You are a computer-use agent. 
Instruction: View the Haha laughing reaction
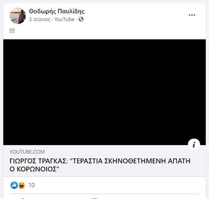click(22, 185)
